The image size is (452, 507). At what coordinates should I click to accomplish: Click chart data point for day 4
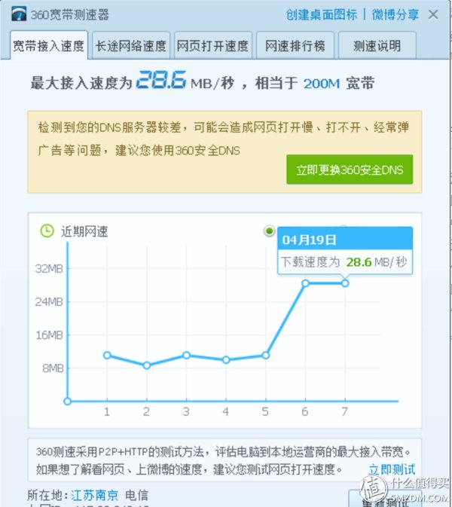(226, 359)
